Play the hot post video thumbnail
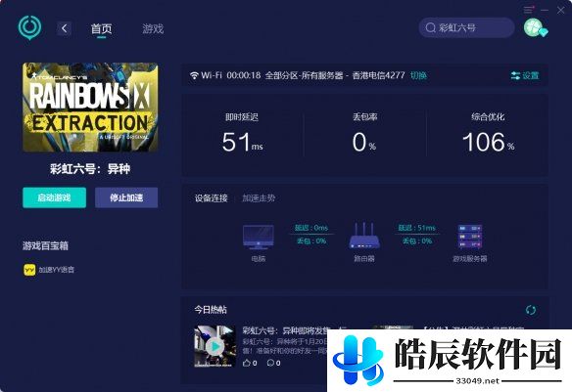The width and height of the screenshot is (572, 392). pos(214,346)
